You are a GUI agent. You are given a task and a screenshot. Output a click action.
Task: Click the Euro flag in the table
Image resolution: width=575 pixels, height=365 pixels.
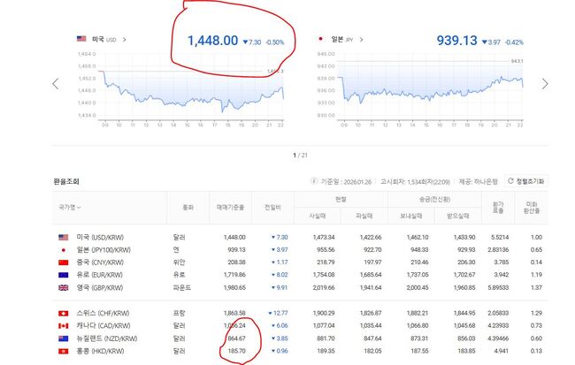coord(62,275)
